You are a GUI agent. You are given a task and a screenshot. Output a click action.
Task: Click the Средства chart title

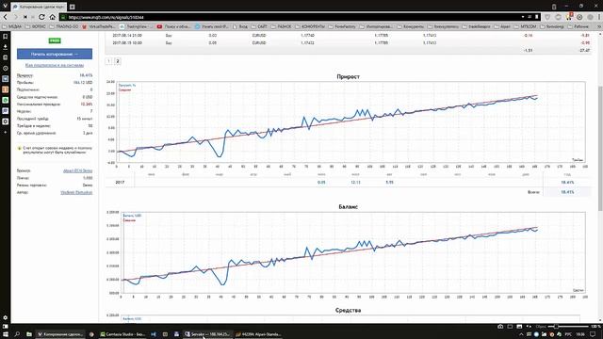pyautogui.click(x=348, y=310)
